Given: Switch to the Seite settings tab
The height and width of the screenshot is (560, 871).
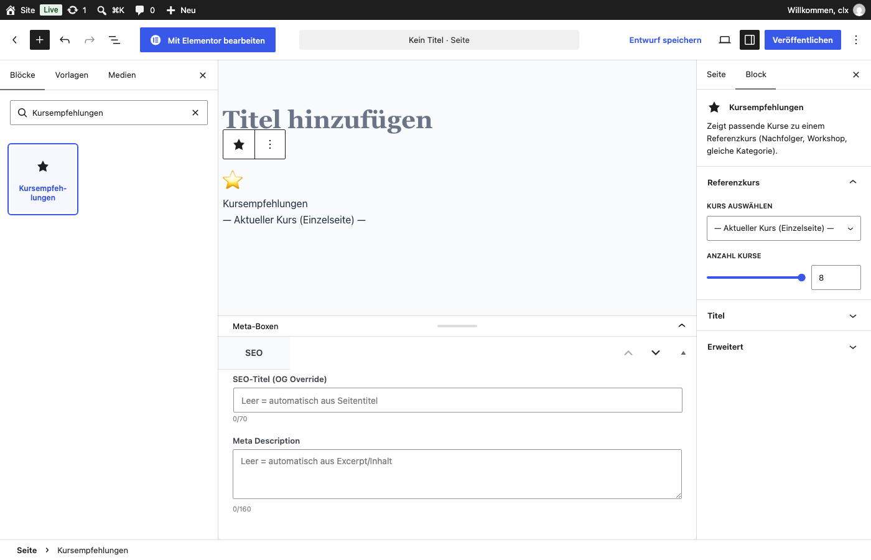Looking at the screenshot, I should (716, 74).
